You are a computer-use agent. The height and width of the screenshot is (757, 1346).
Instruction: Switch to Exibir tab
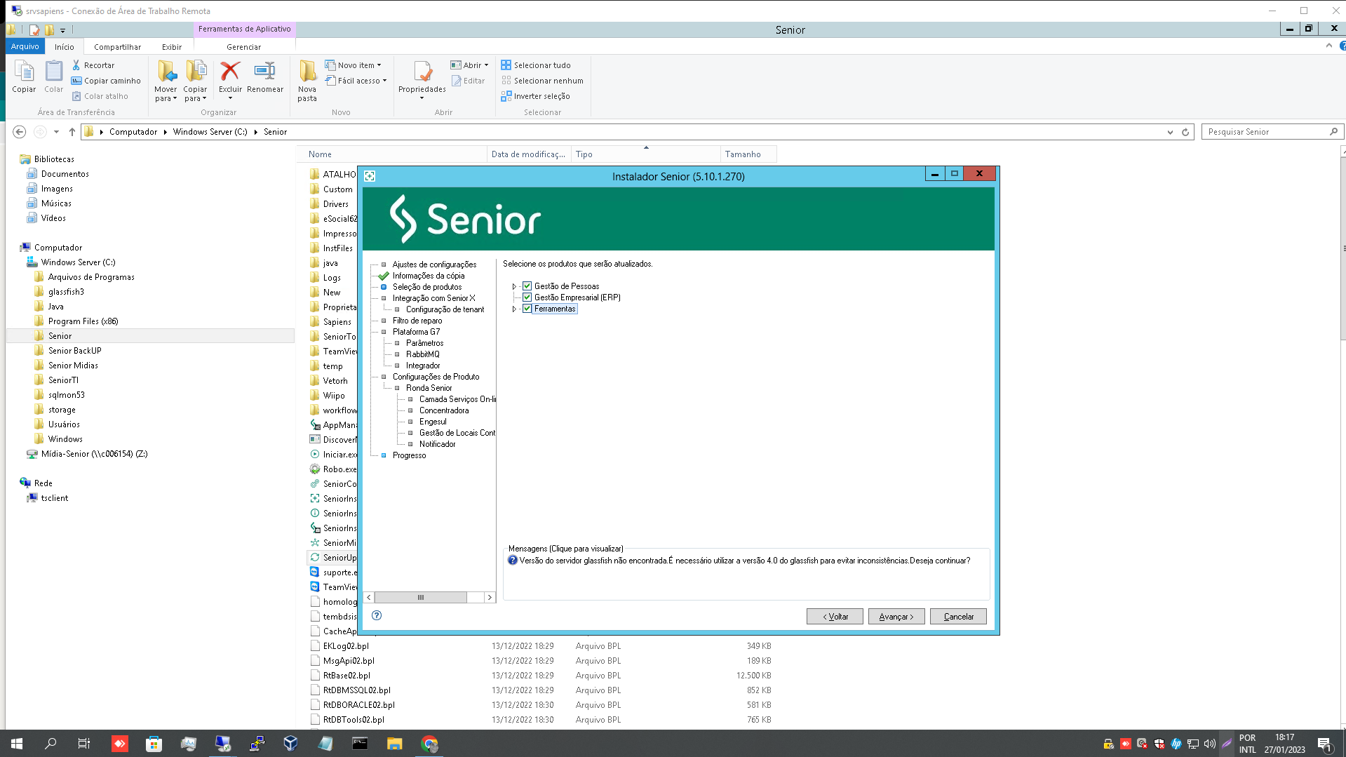[x=172, y=47]
